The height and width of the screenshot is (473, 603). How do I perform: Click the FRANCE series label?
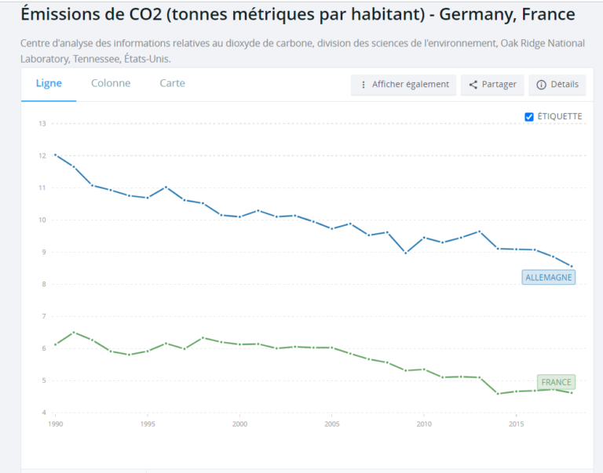pos(556,382)
